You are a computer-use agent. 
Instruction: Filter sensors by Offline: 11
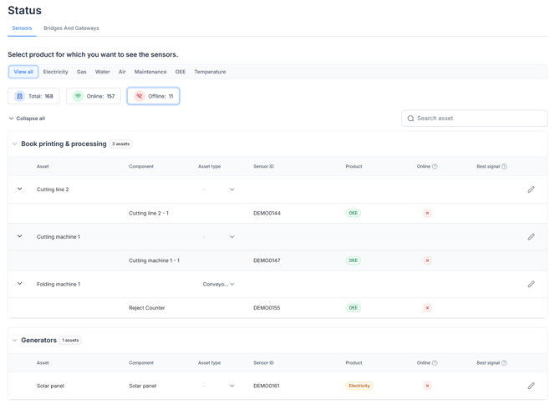click(x=153, y=96)
